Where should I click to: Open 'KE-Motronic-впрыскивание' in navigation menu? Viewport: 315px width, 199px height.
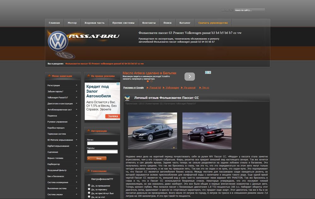(60, 140)
